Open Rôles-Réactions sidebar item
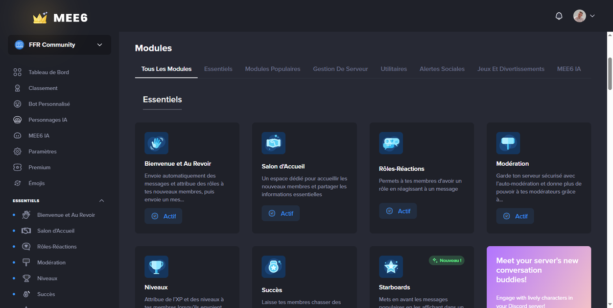 (57, 246)
